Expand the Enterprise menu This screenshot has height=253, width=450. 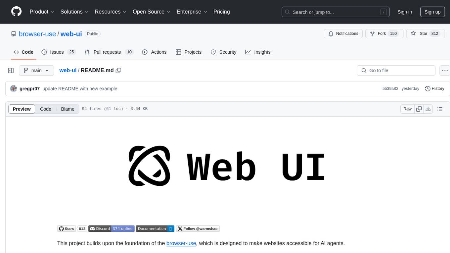coord(192,12)
